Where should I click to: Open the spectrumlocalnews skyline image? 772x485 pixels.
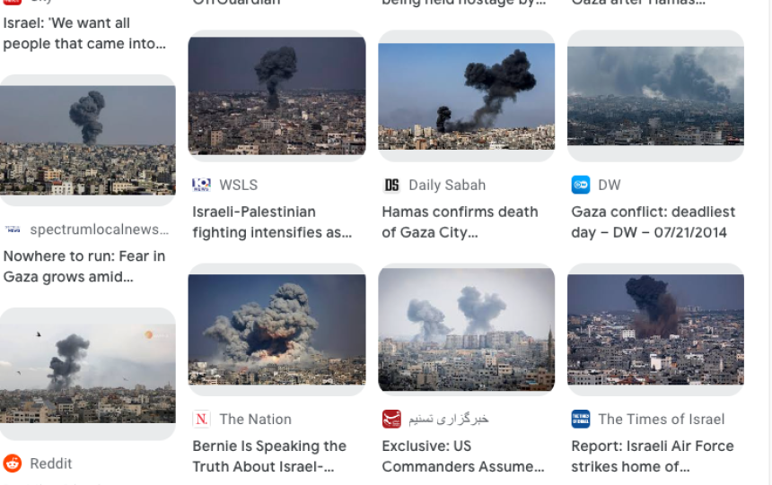88,140
